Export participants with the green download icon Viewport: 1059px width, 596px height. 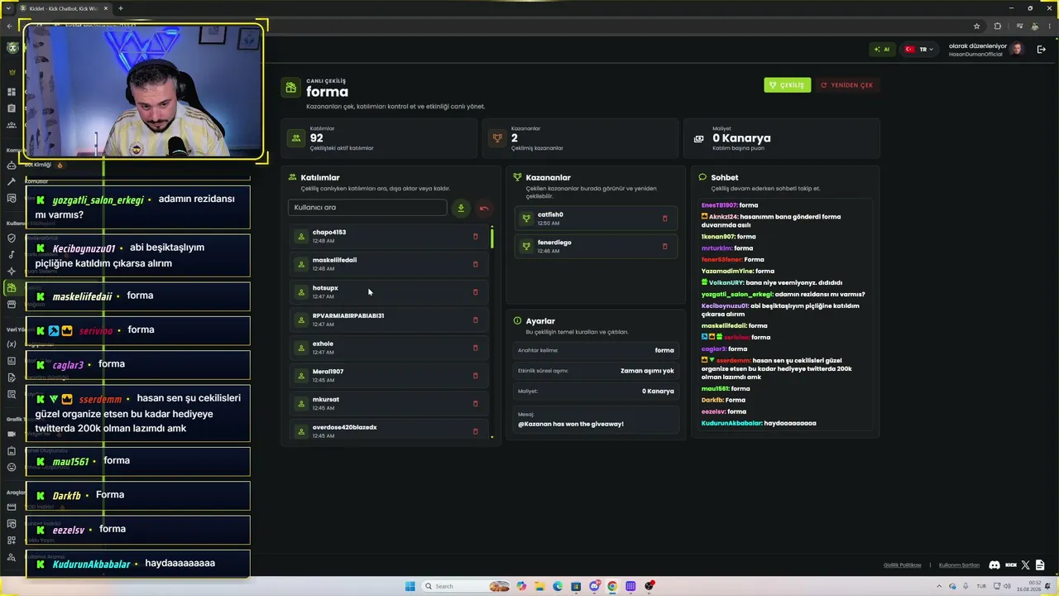461,209
